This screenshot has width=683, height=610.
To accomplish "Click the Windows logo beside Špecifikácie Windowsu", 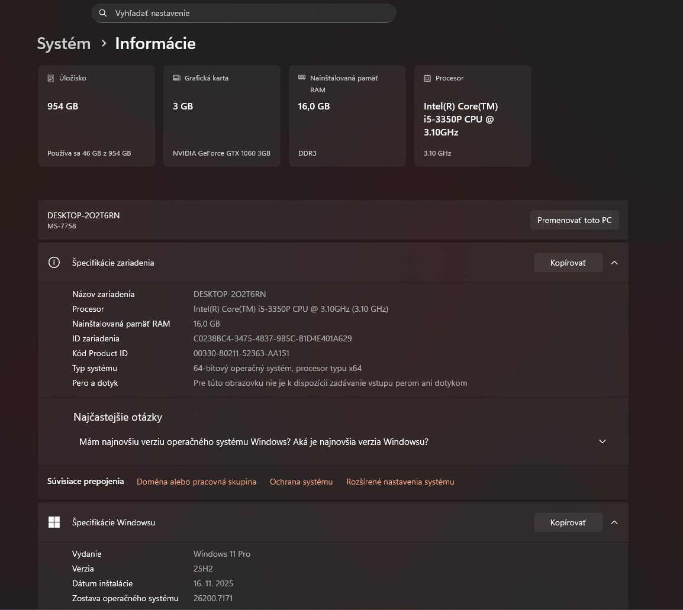I will pos(54,522).
